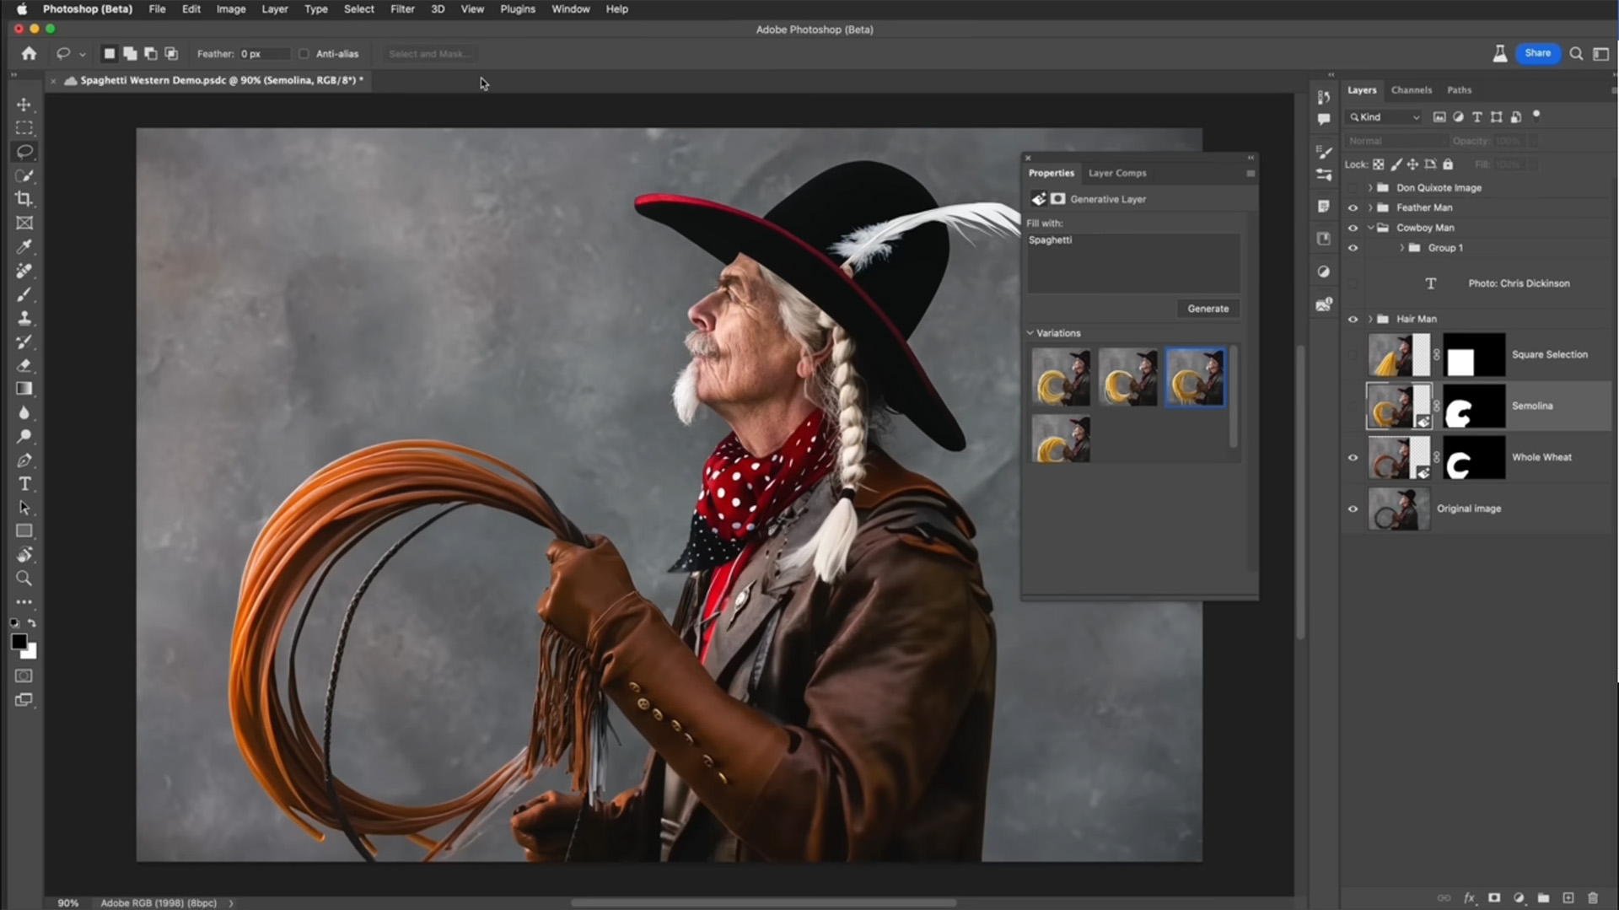
Task: Hide the Original image layer
Action: 1353,509
